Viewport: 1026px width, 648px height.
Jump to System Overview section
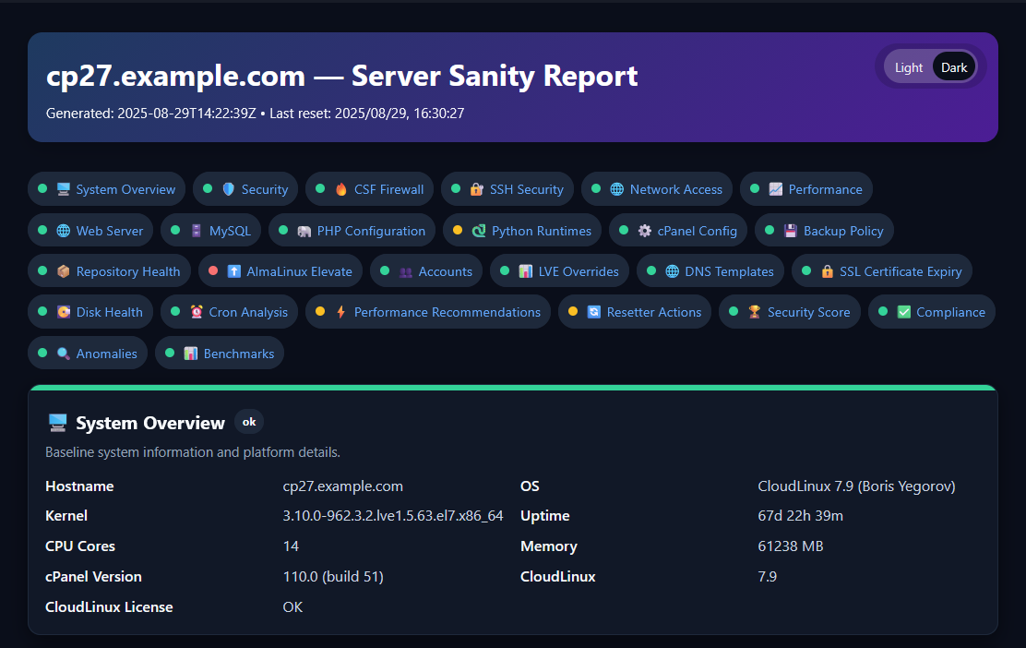click(x=107, y=189)
